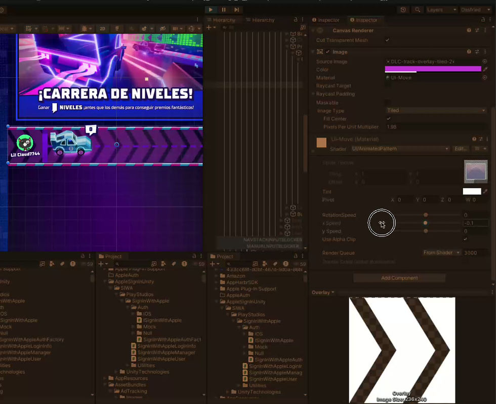Collapse the Canvas Renderer component foldout
This screenshot has width=496, height=404.
(x=313, y=30)
